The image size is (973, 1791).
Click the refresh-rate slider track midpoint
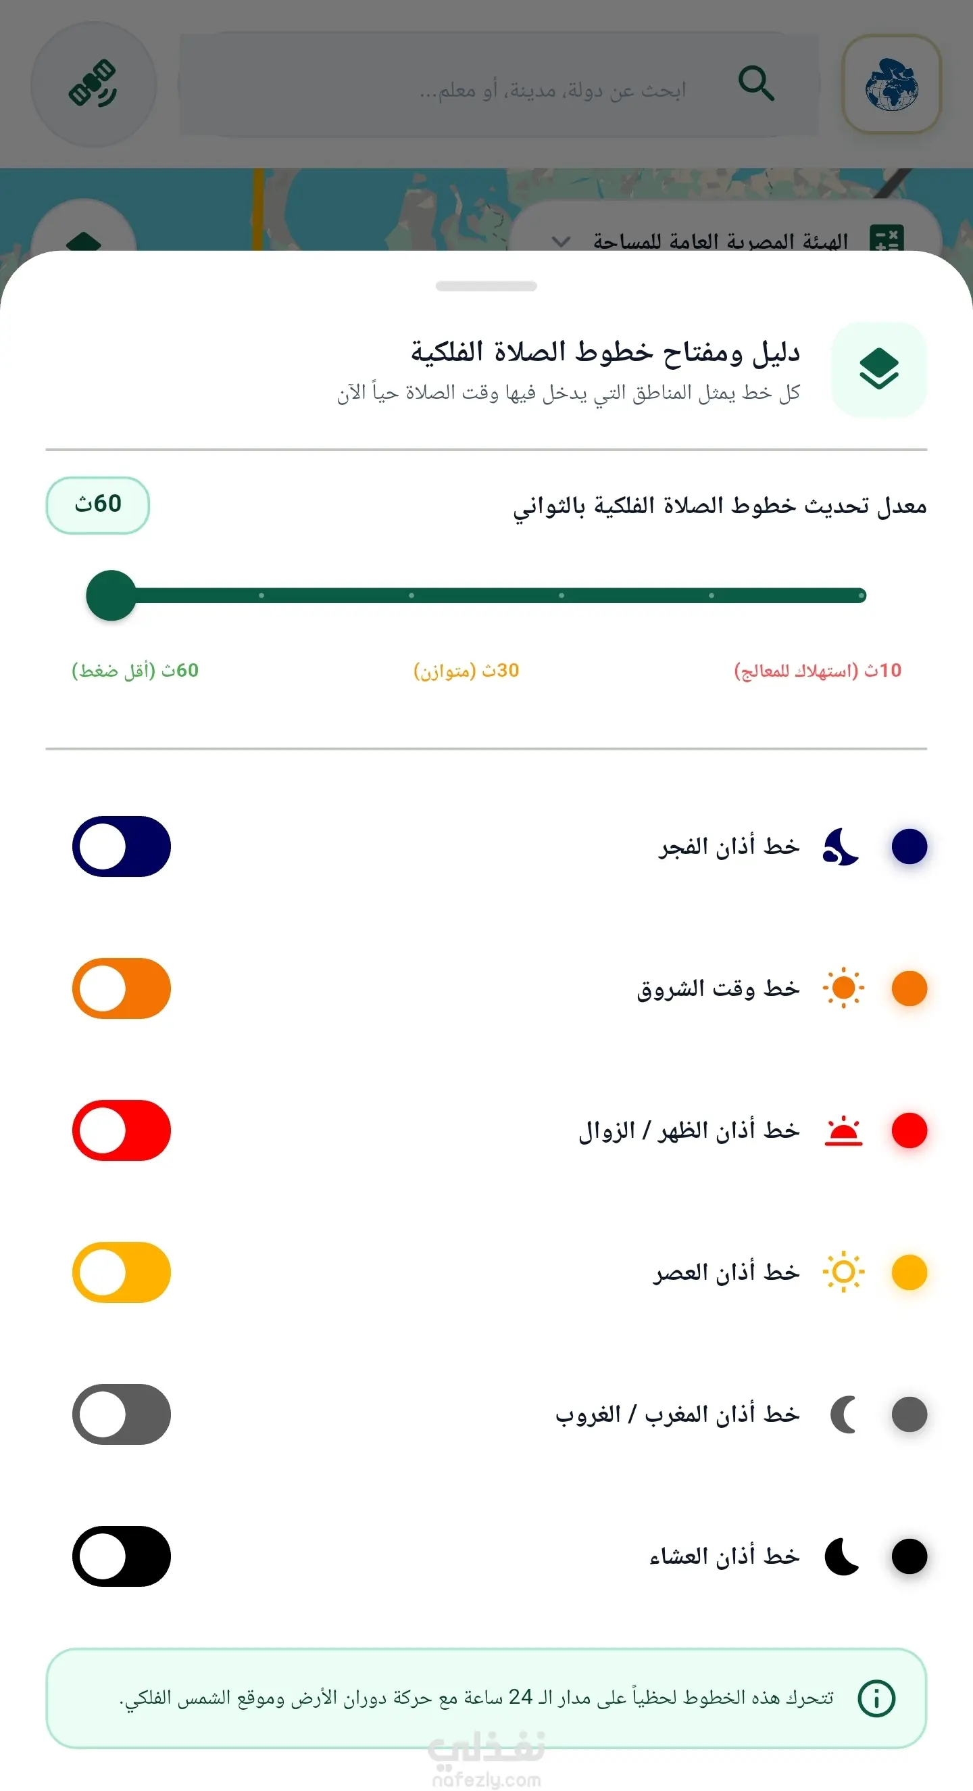(487, 595)
